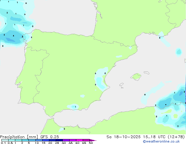
Task: Click the "Precipitation" title word
Action: [12, 137]
